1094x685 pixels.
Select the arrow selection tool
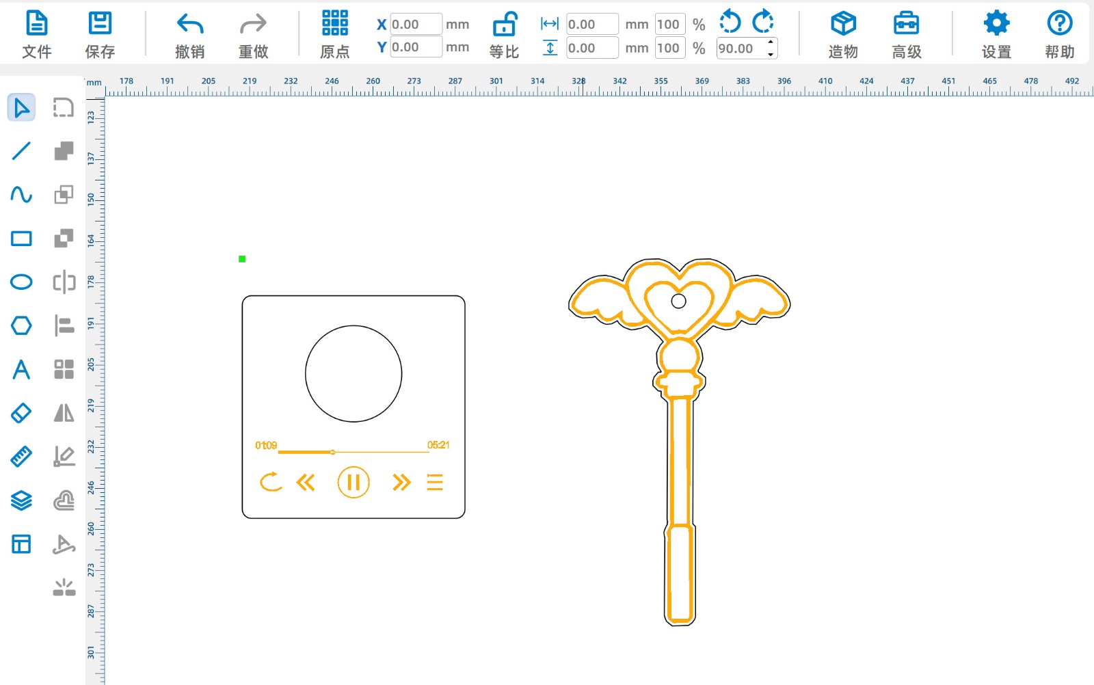point(21,108)
